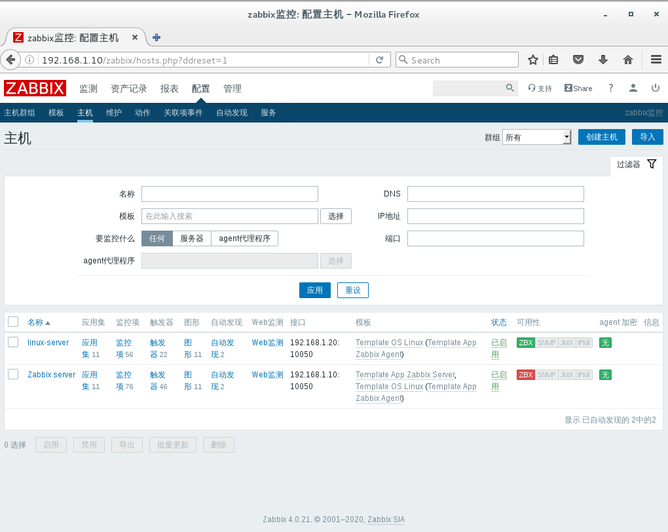
Task: Open the 群组 所有 dropdown
Action: (x=537, y=138)
